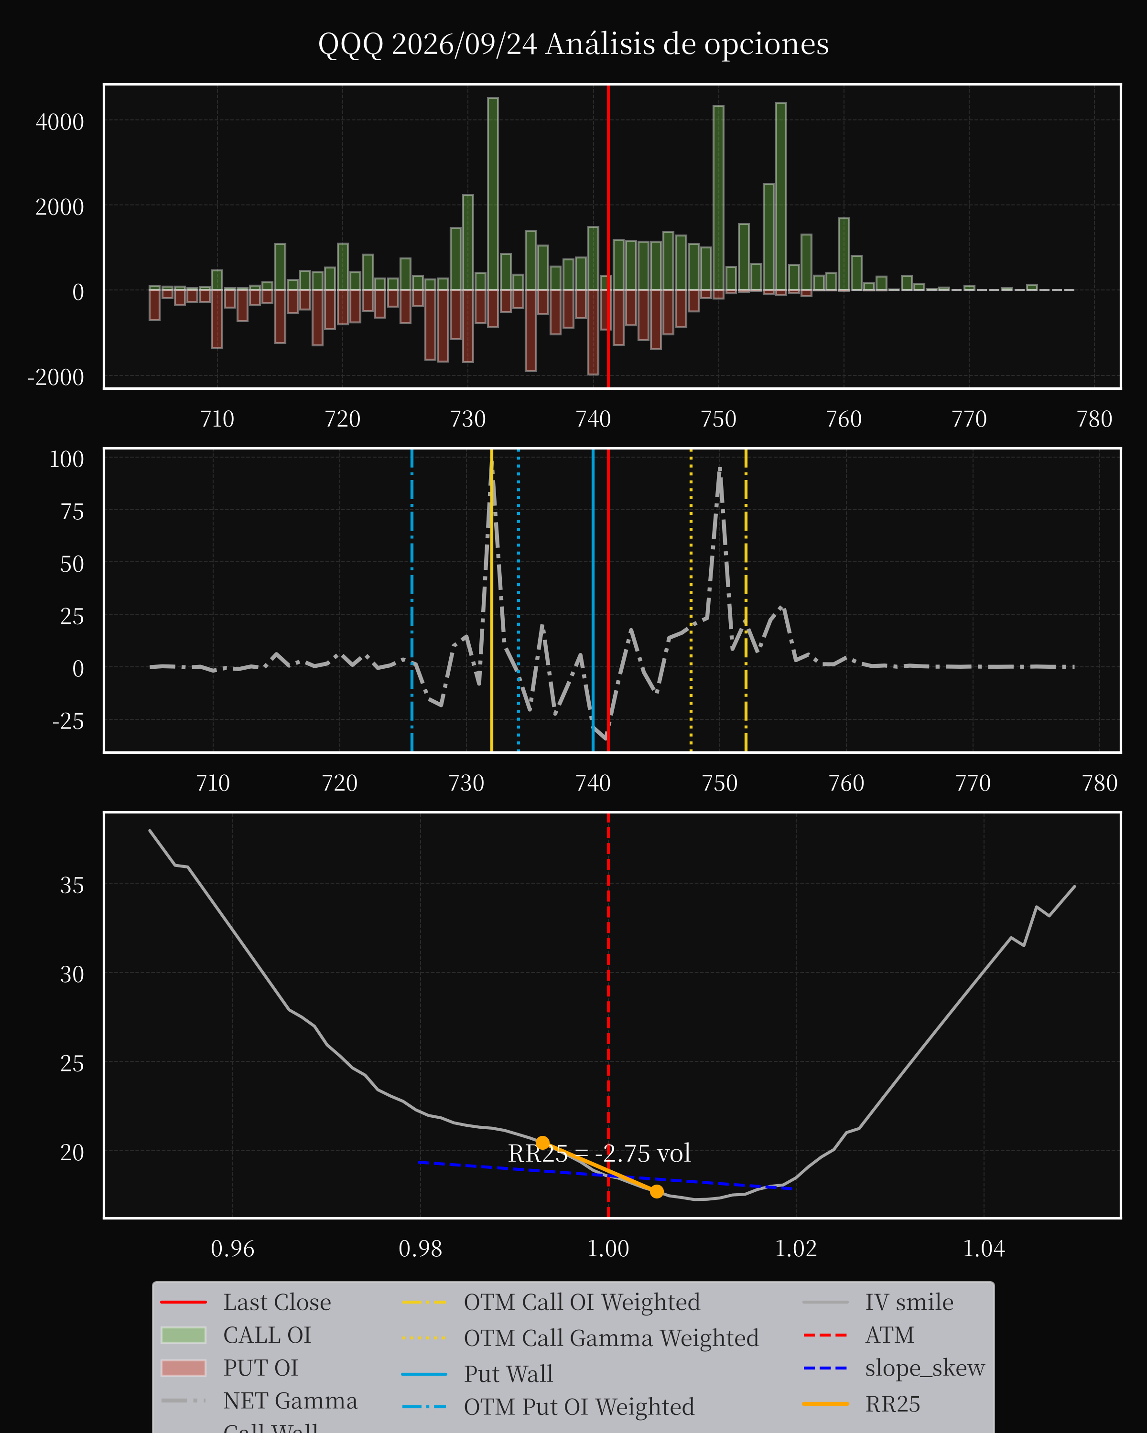
Task: Click the '-25' y-axis label of gamma chart
Action: tap(68, 721)
